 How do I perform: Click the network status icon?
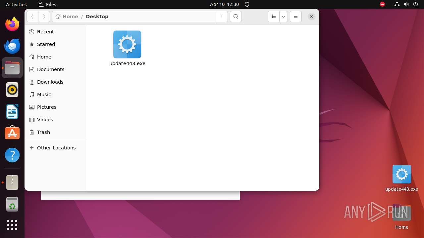point(397,4)
